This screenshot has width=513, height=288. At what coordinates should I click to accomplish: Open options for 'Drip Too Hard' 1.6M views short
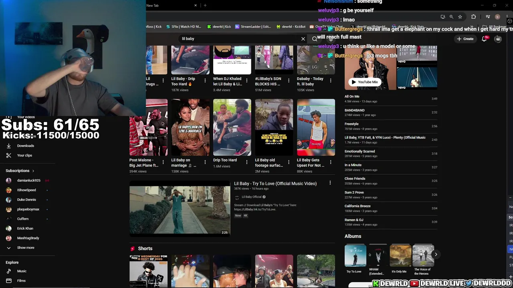(x=247, y=162)
